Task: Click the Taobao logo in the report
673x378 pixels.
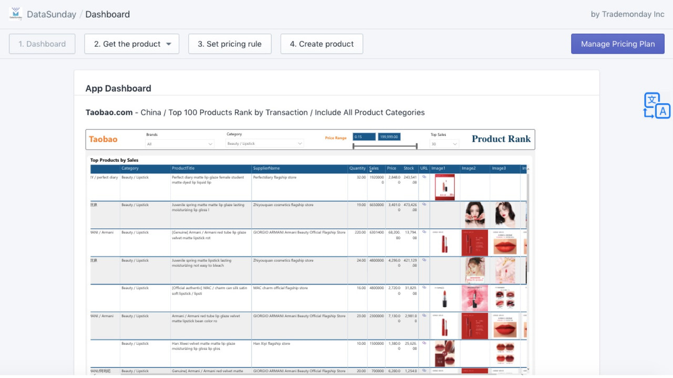Action: (103, 139)
